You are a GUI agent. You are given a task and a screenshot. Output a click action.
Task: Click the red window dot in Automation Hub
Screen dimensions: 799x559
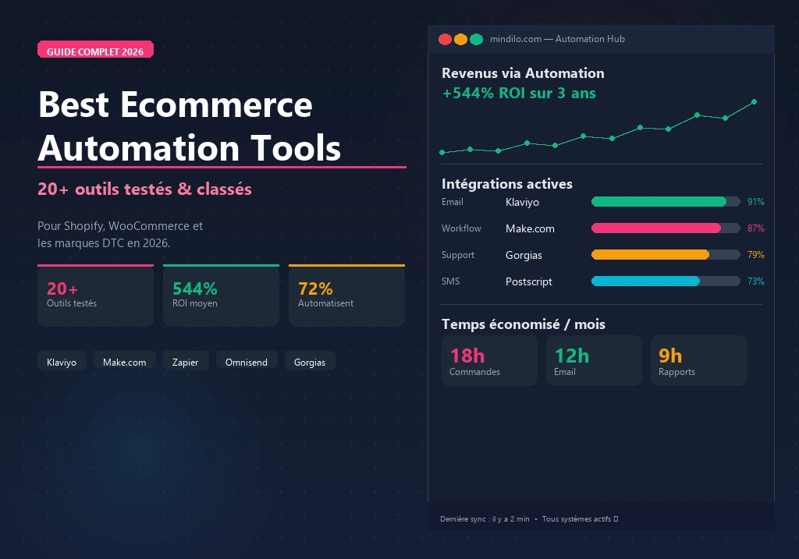(445, 39)
